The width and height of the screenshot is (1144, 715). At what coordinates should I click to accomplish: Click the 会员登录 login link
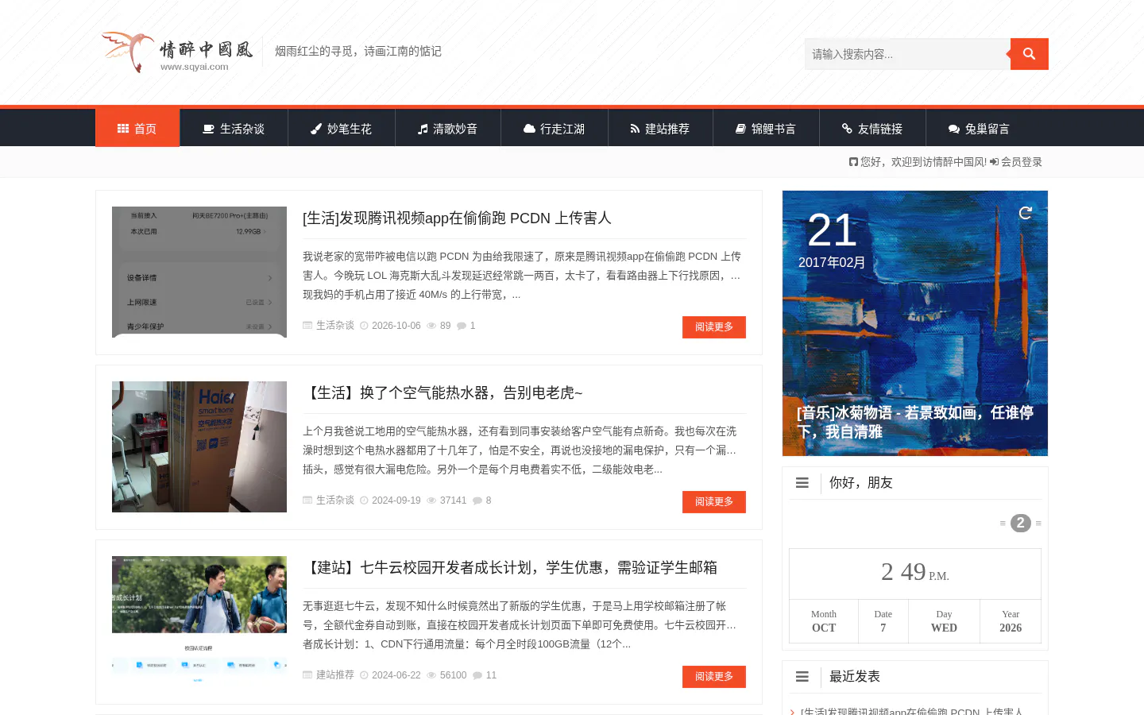(1022, 162)
